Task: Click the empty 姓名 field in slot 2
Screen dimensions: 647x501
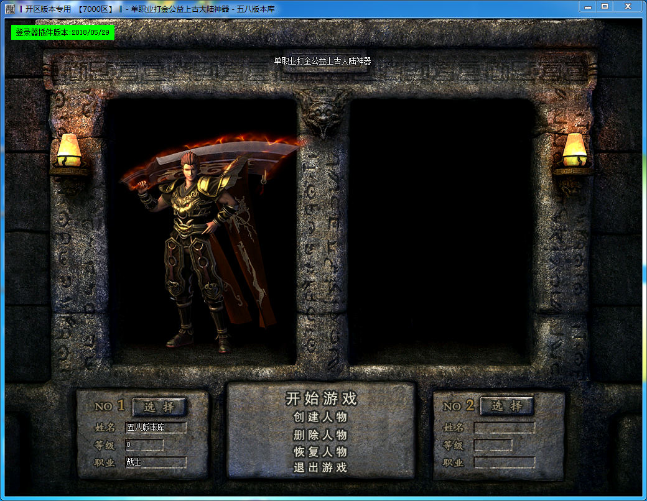Action: pos(505,427)
